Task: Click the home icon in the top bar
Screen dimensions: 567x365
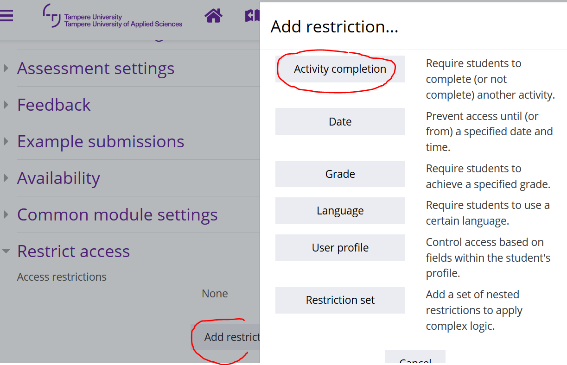Action: 213,15
